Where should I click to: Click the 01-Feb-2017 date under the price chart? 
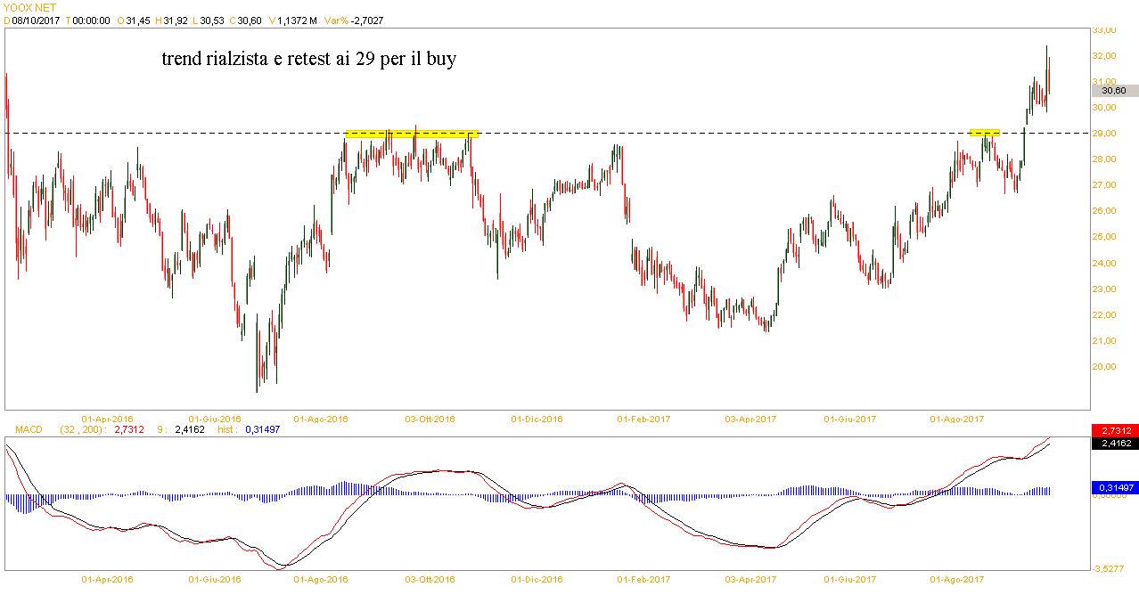pyautogui.click(x=644, y=419)
